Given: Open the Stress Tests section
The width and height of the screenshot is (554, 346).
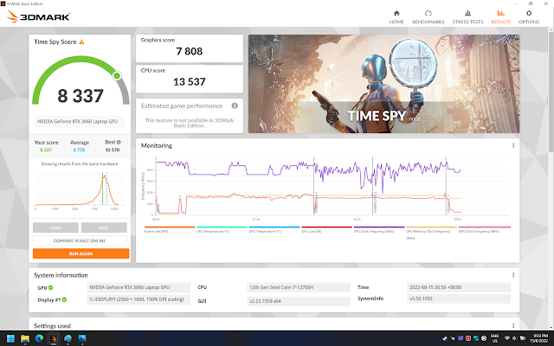Looking at the screenshot, I should coord(467,16).
